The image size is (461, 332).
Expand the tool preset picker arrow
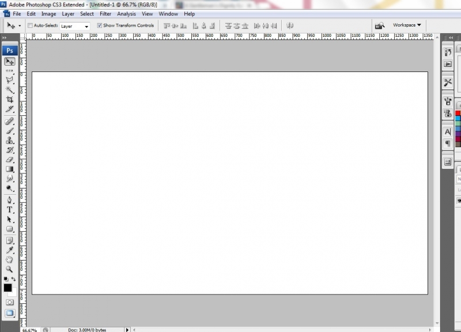point(20,26)
